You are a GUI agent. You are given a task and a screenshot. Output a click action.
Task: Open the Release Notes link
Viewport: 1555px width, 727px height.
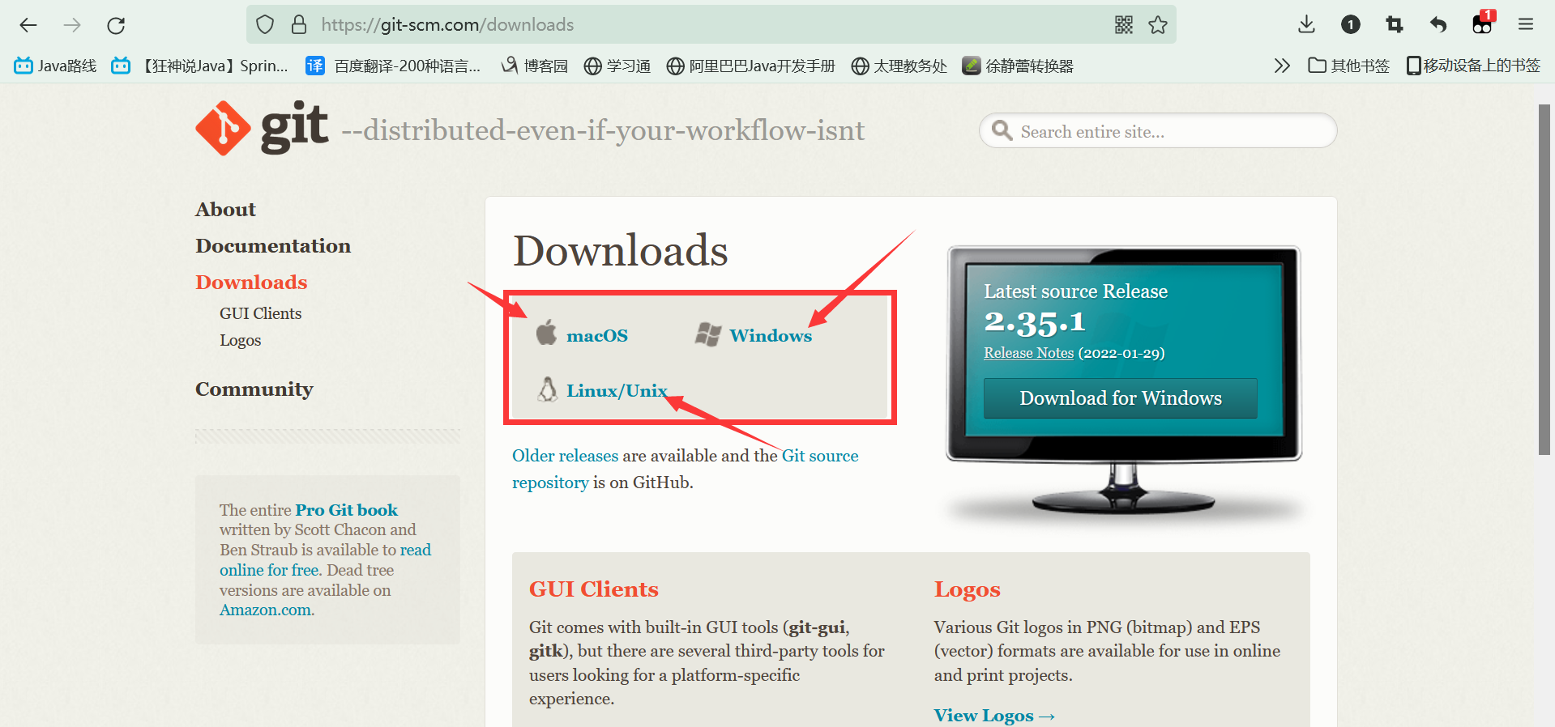1028,353
